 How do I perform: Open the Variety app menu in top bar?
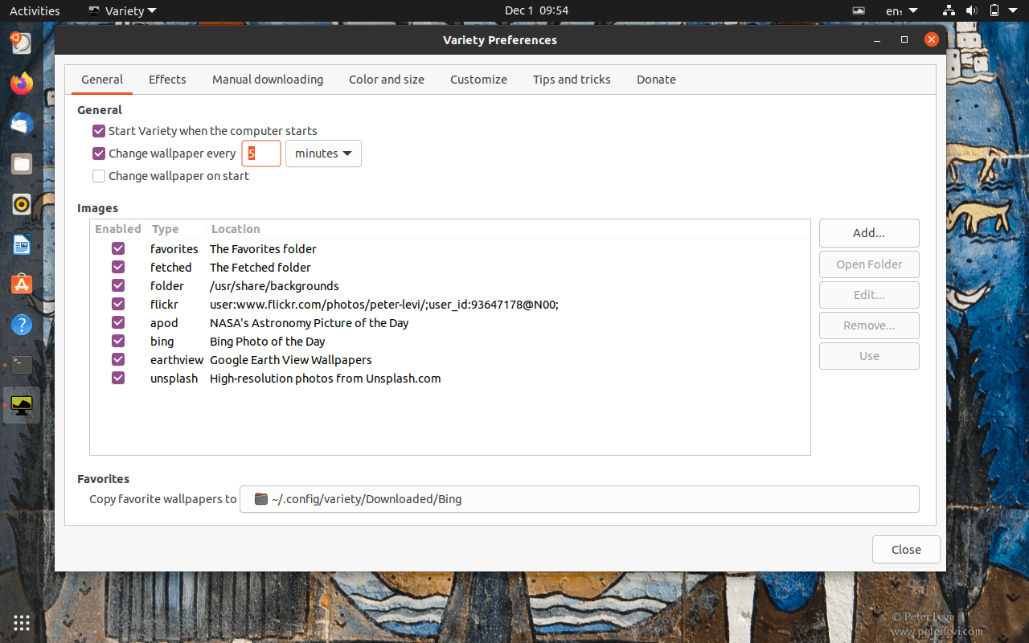tap(122, 11)
